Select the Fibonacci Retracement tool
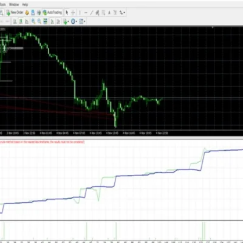 103,13
